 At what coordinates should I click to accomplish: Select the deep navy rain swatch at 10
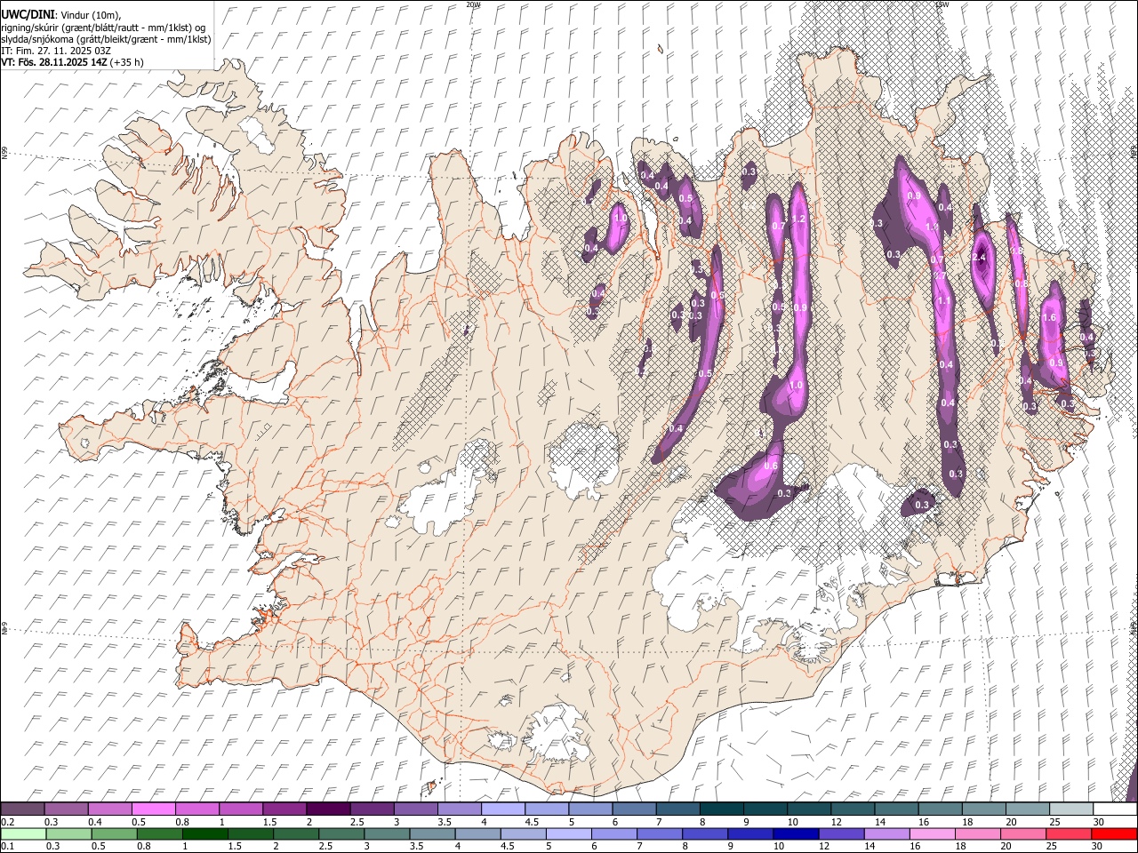[x=796, y=834]
